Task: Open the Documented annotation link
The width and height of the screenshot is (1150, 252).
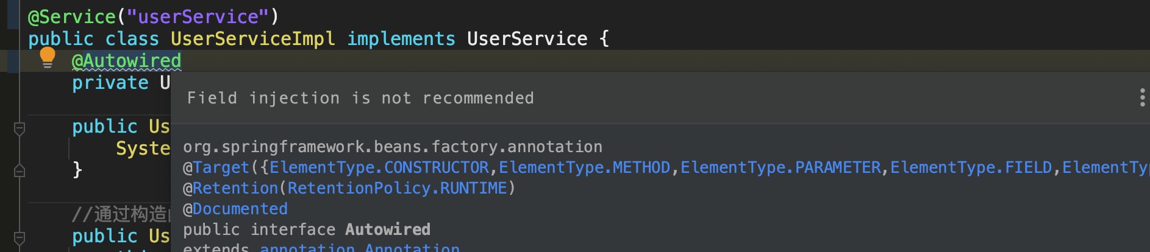Action: (x=240, y=209)
